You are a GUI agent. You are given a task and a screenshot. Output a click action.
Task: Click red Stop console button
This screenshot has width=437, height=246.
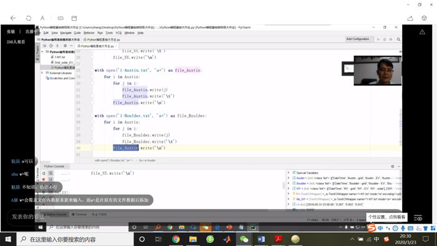[x=44, y=179]
